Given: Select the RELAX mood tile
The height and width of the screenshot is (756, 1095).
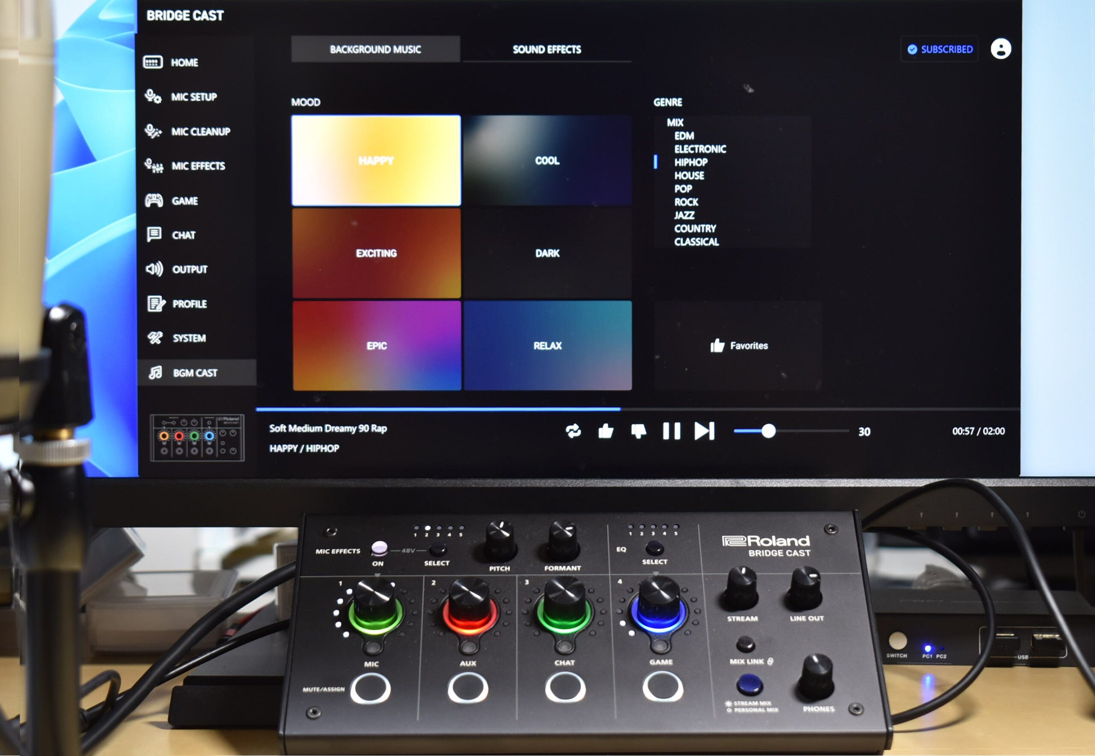Looking at the screenshot, I should (x=547, y=346).
